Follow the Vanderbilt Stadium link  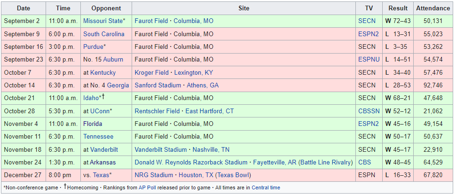pos(160,149)
